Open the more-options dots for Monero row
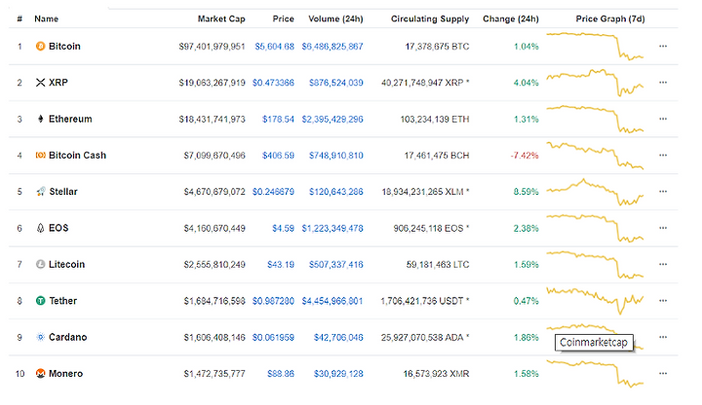 (663, 373)
